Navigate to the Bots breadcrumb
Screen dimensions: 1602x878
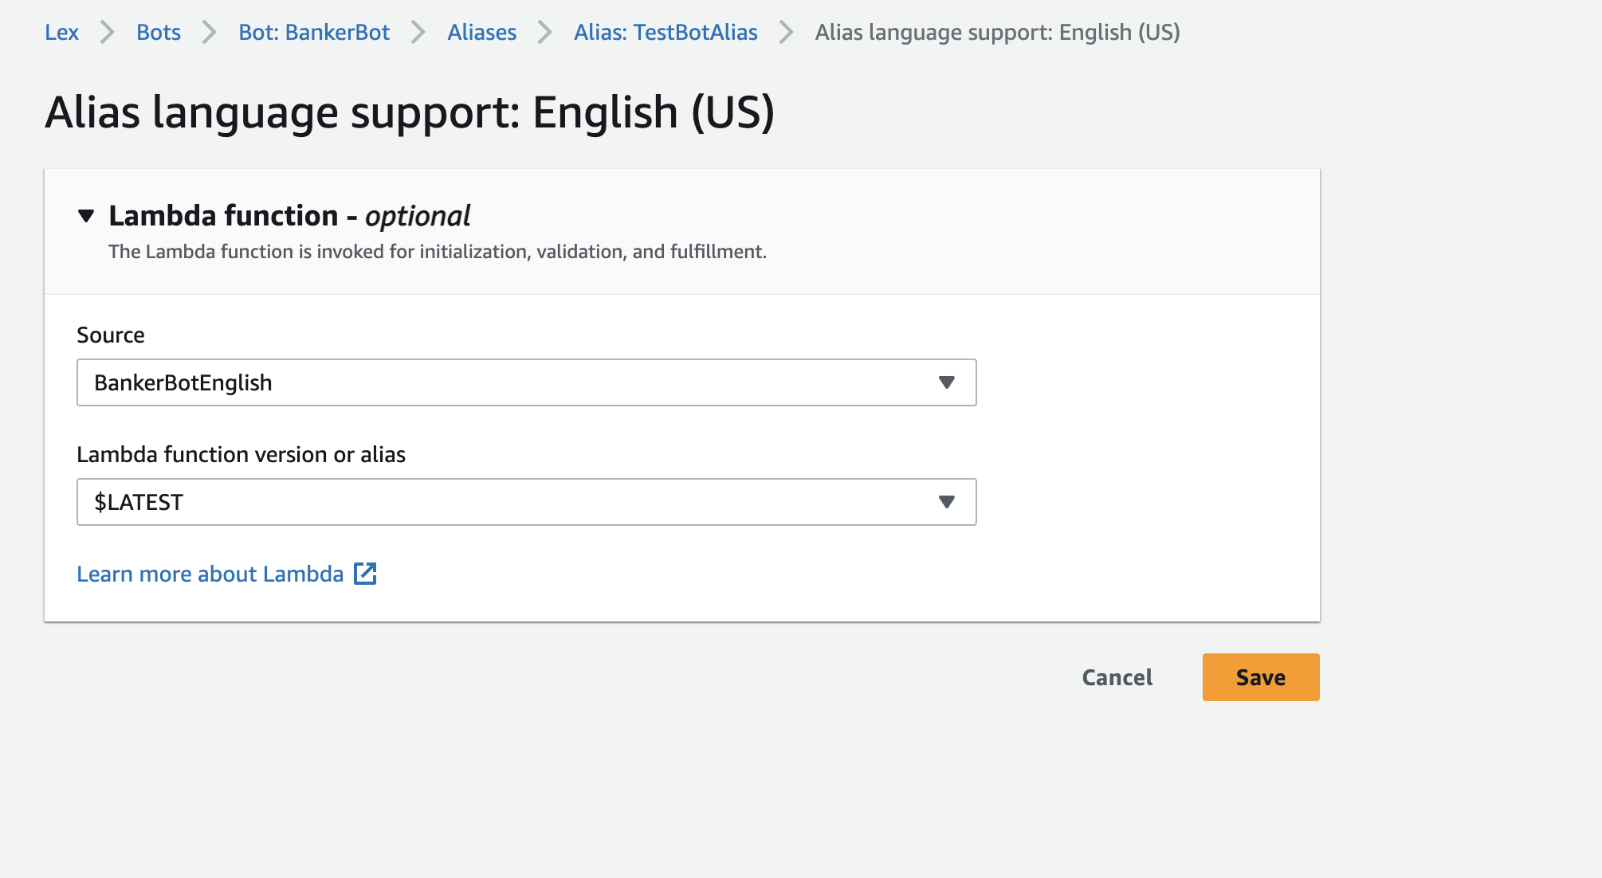(x=159, y=33)
